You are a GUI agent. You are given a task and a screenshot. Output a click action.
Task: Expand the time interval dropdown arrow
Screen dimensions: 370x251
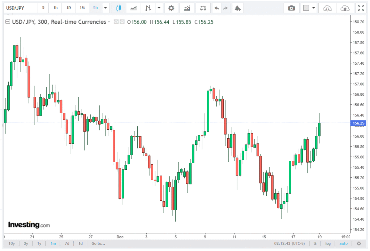pos(106,8)
